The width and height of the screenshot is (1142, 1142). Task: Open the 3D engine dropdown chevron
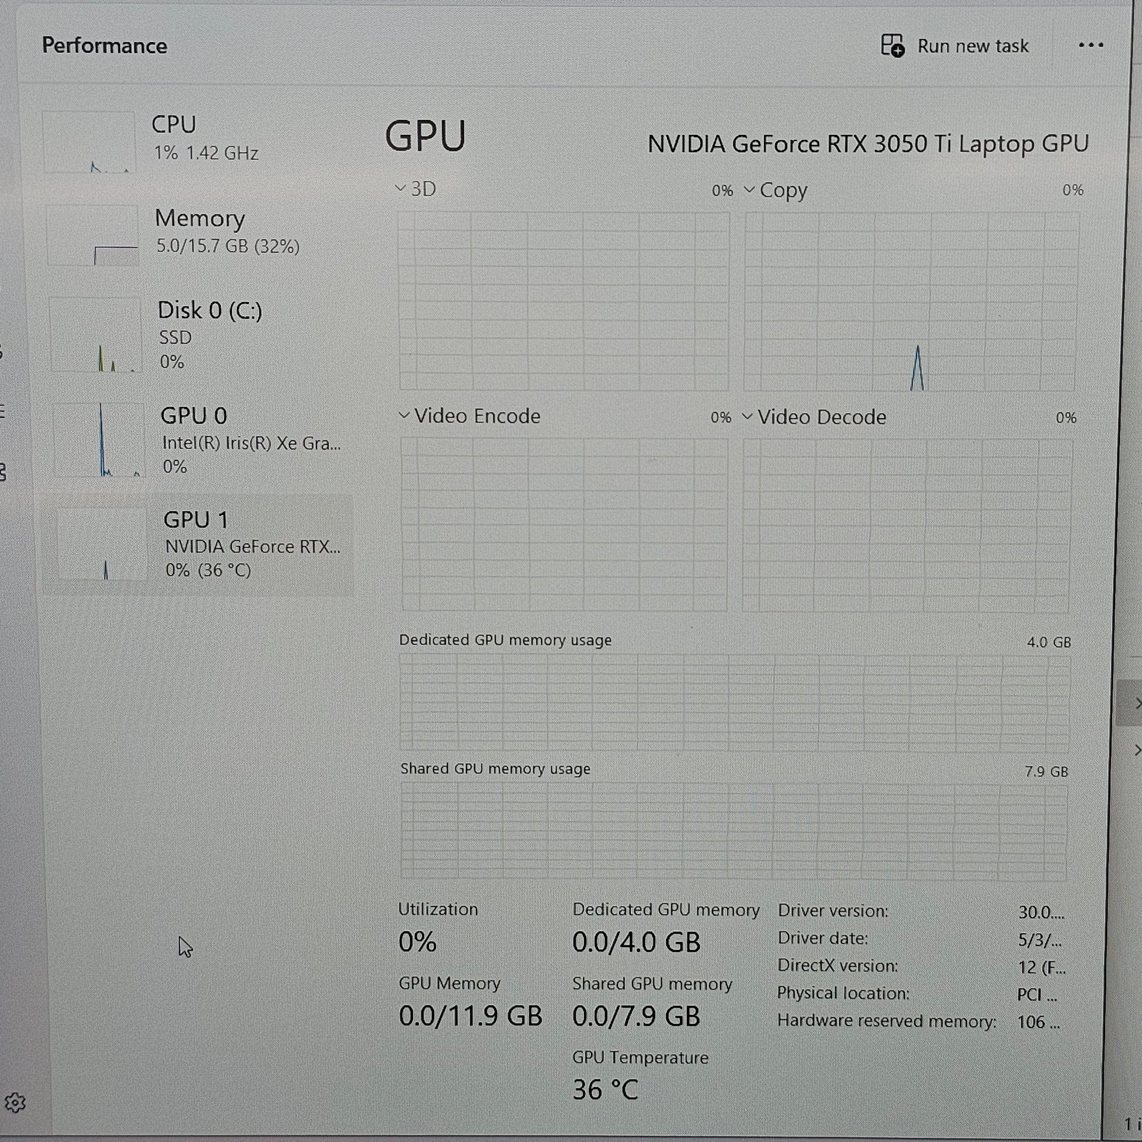pyautogui.click(x=400, y=188)
